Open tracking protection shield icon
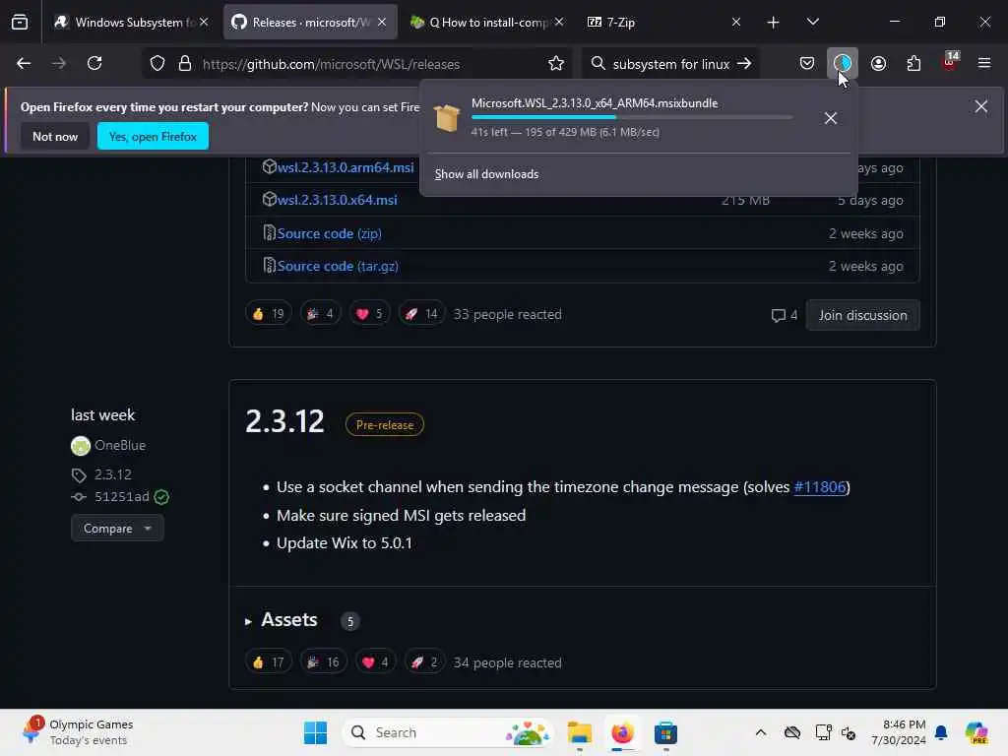The width and height of the screenshot is (1008, 756). [157, 64]
